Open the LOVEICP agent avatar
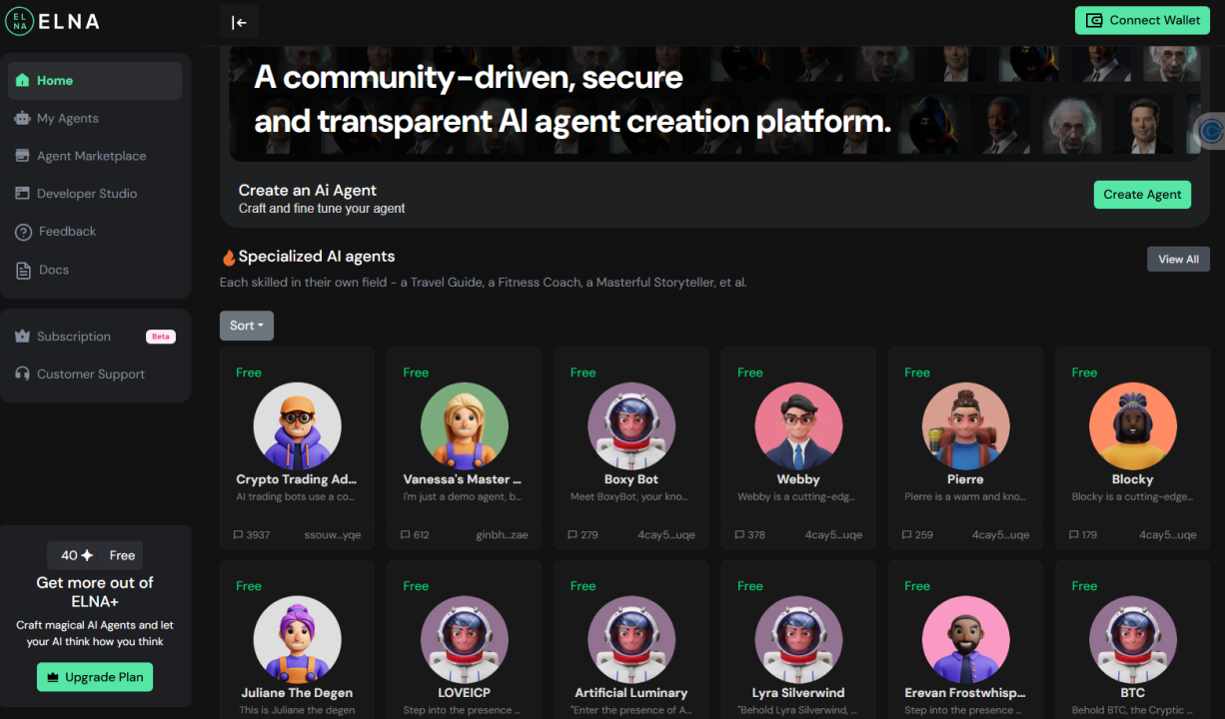The width and height of the screenshot is (1225, 719). point(465,641)
